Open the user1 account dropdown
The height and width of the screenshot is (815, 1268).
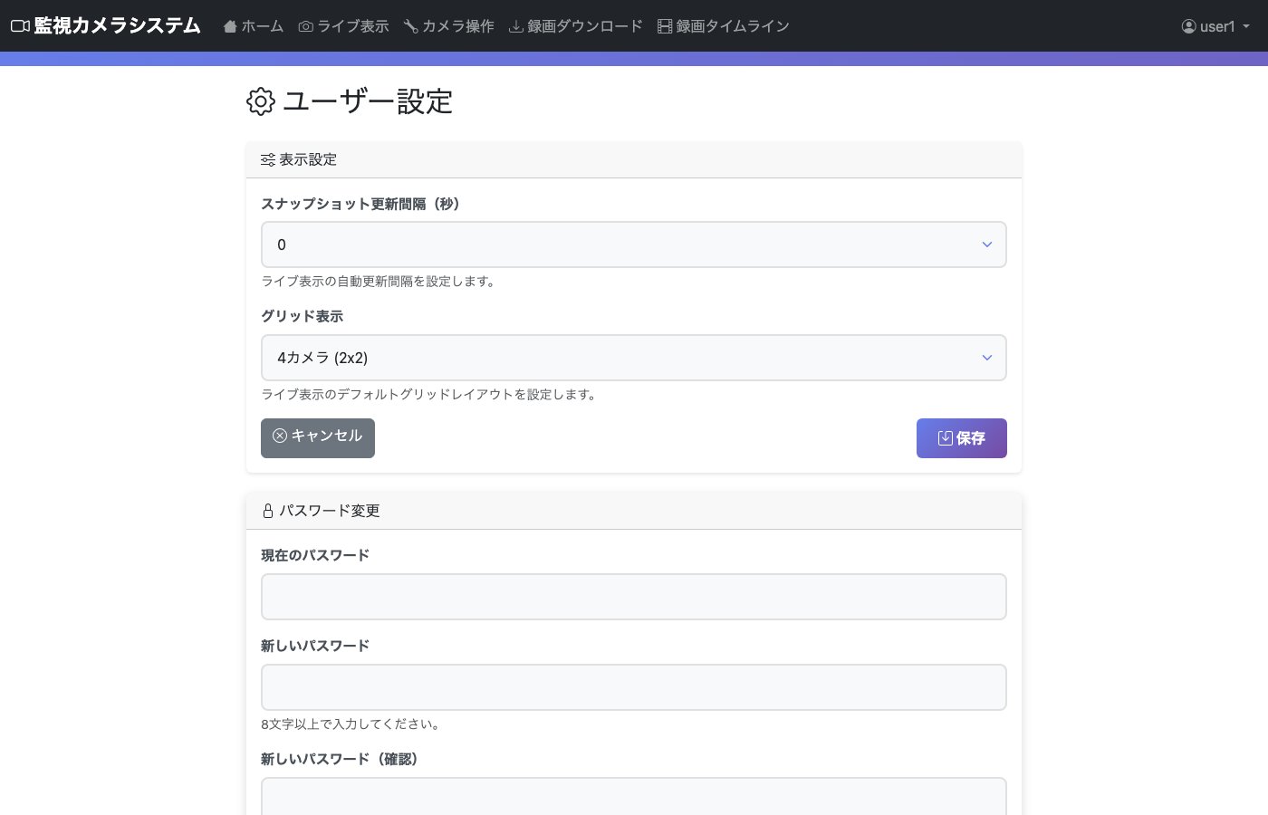[1216, 26]
